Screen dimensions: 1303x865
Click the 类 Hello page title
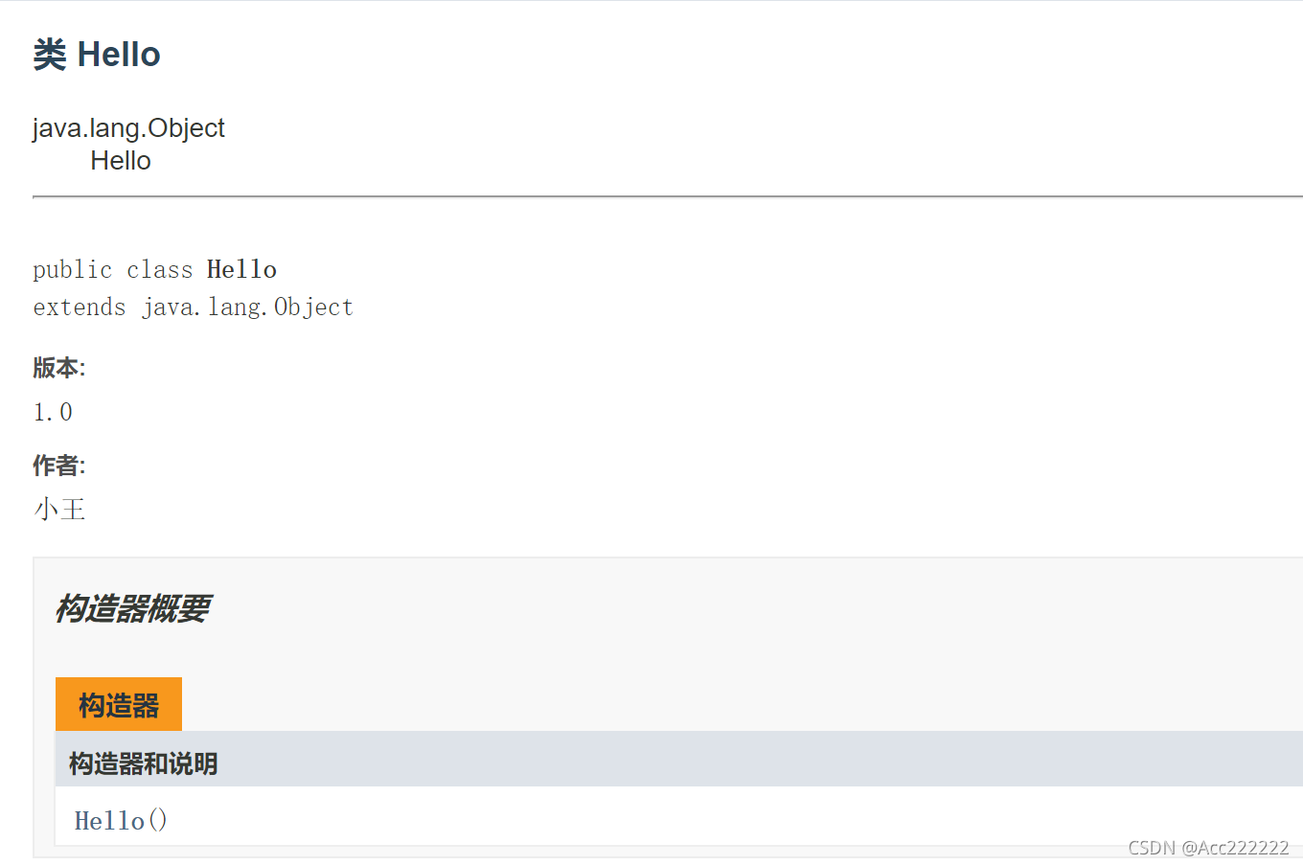97,55
